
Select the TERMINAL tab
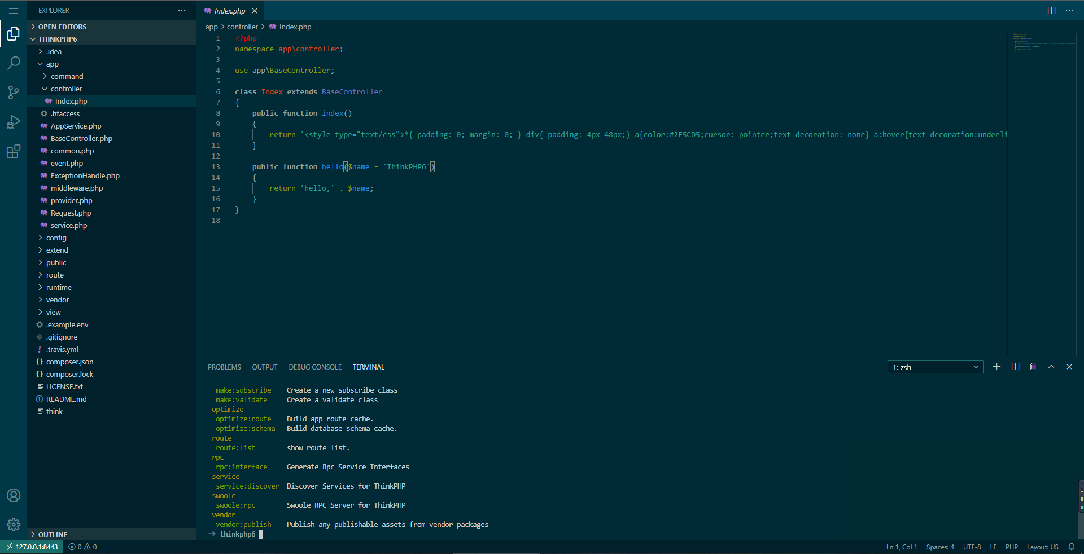369,367
